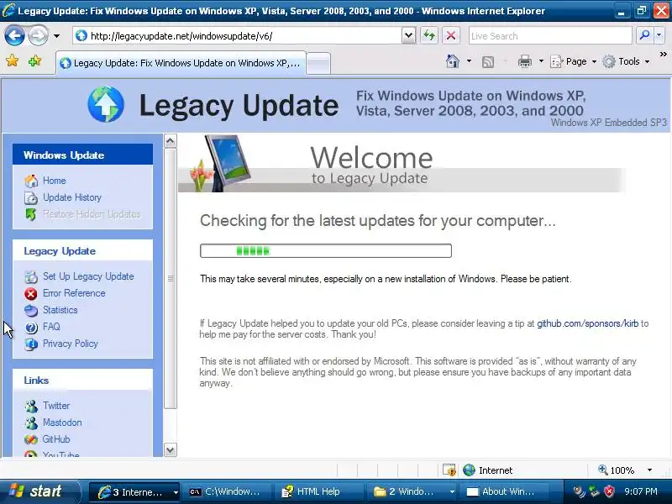This screenshot has height=504, width=672.
Task: Open the Home sidebar link
Action: [54, 181]
